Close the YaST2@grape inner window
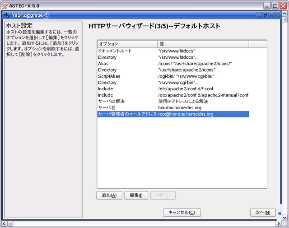The image size is (289, 228). pyautogui.click(x=276, y=15)
